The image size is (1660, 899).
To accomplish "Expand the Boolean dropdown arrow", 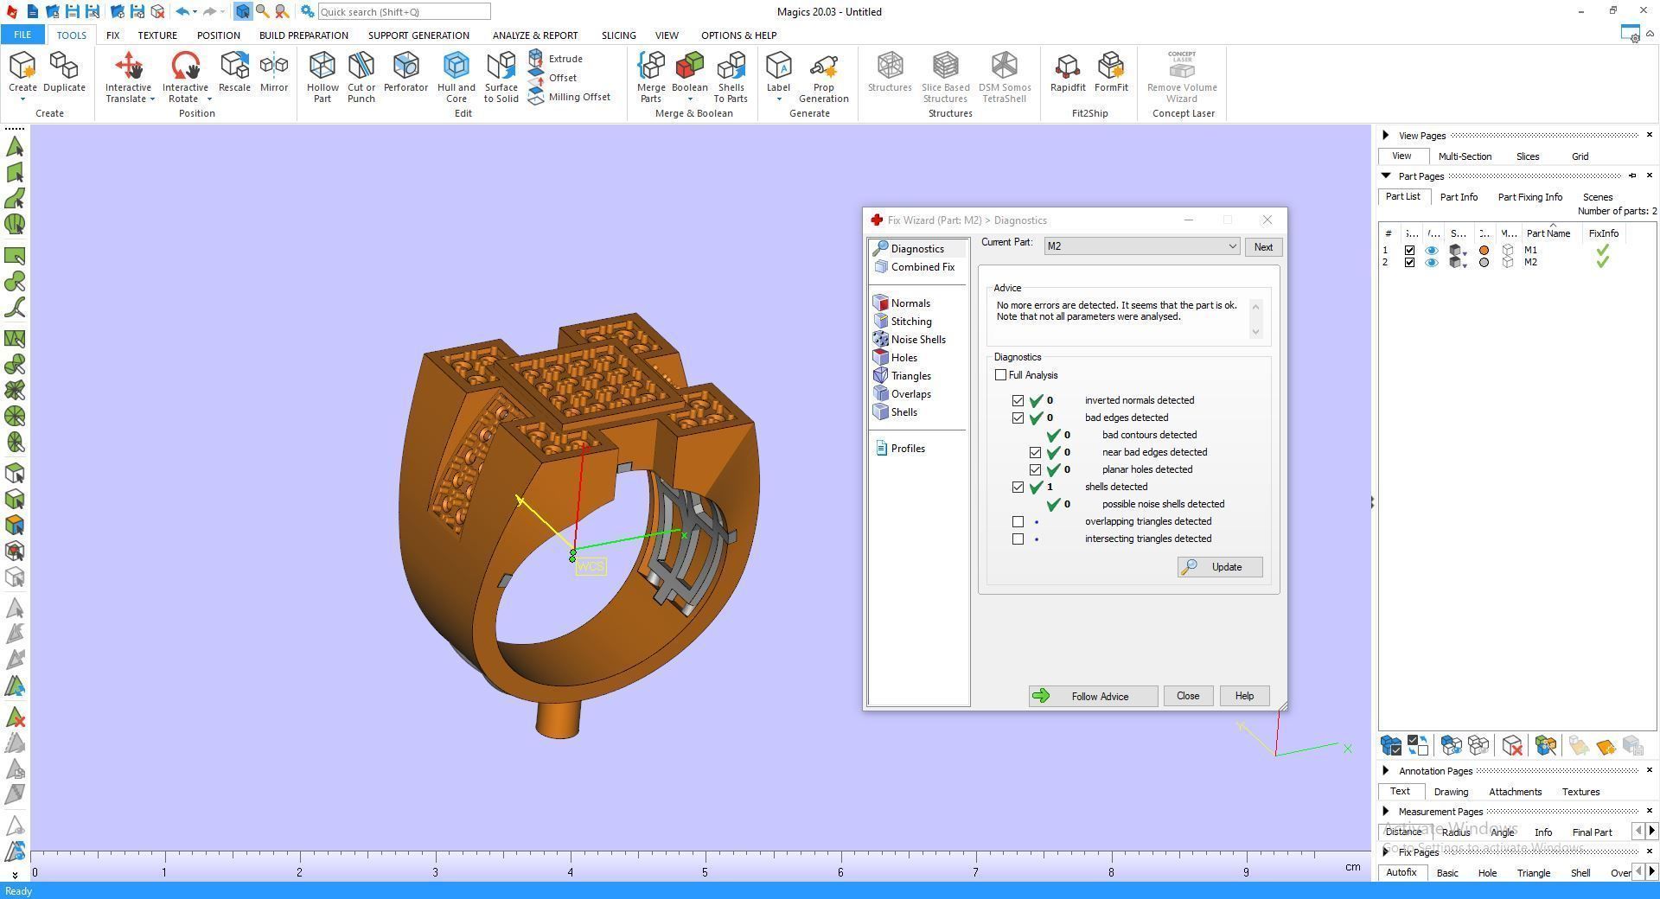I will click(690, 99).
